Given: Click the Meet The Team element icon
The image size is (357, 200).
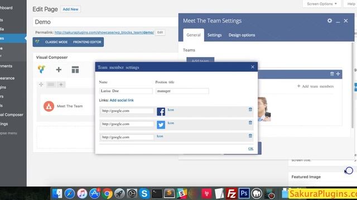Looking at the screenshot, I should [49, 106].
